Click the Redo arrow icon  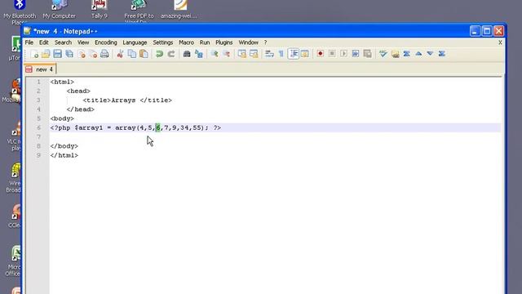click(x=171, y=54)
